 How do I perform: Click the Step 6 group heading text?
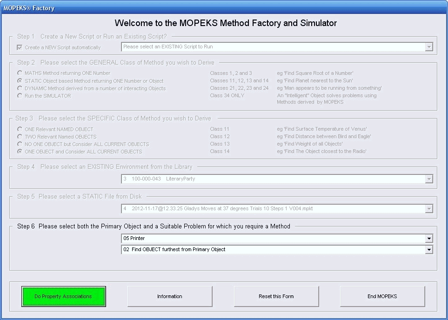click(x=154, y=227)
